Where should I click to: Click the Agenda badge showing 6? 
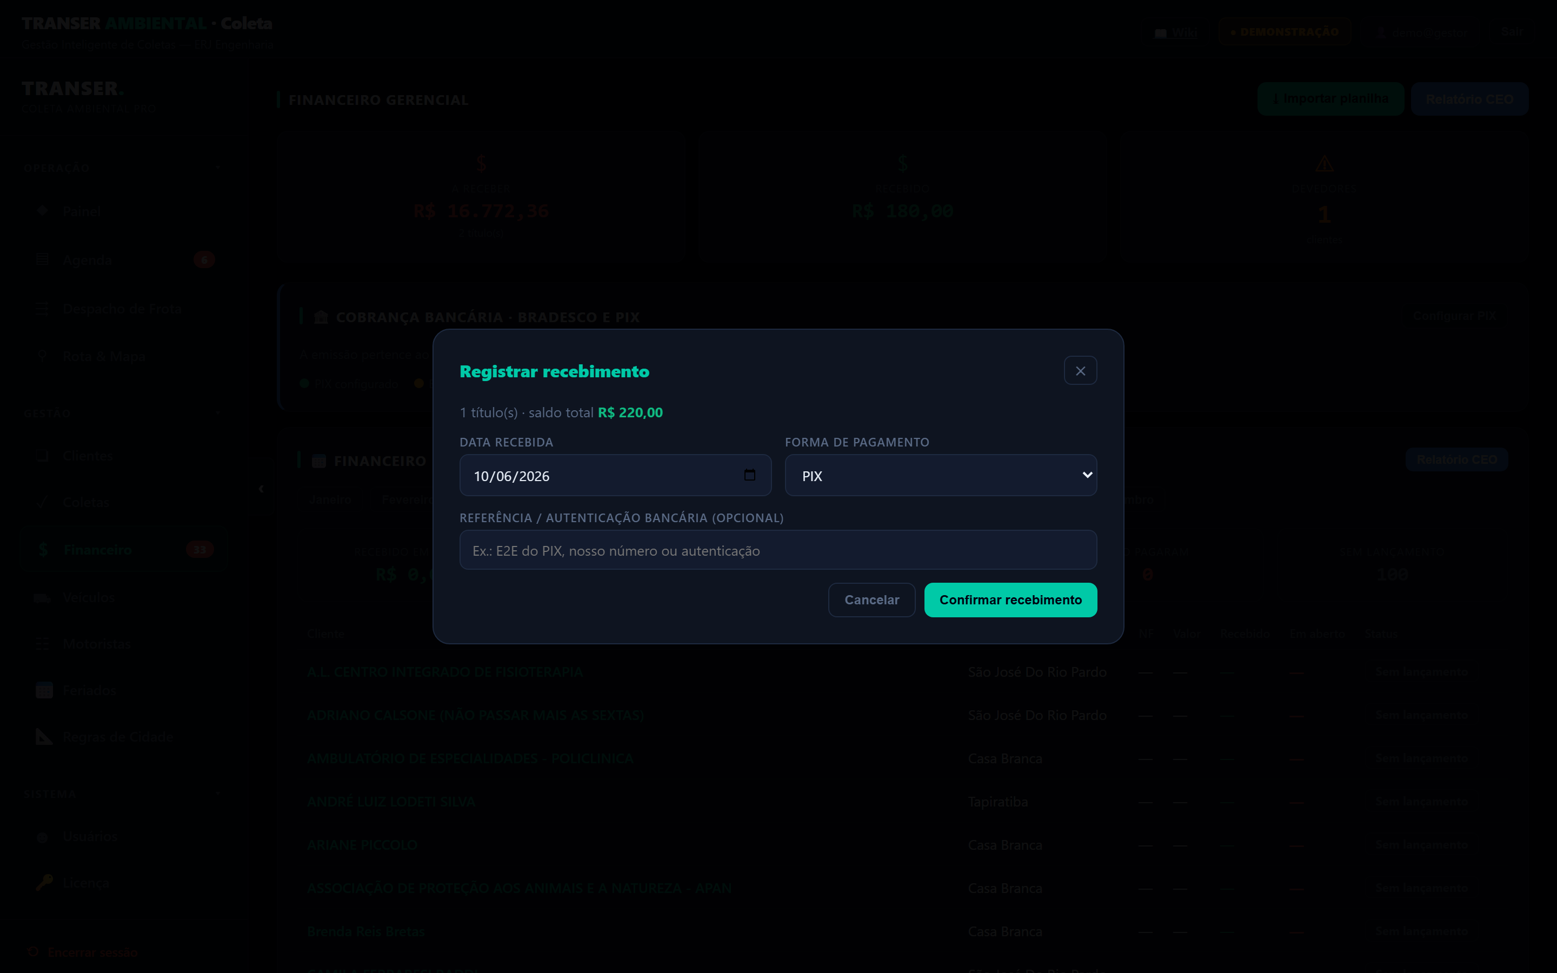[204, 259]
